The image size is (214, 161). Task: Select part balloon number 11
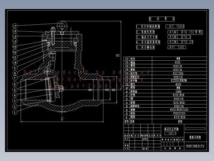point(15,57)
